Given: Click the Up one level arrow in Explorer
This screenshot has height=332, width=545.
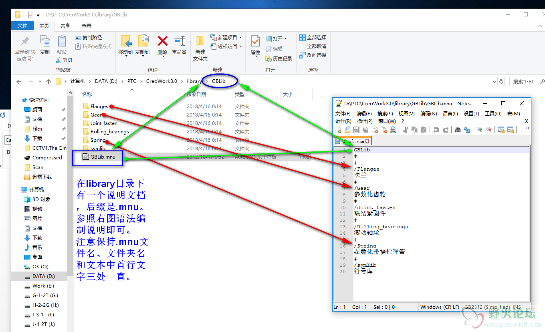Looking at the screenshot, I should point(48,81).
